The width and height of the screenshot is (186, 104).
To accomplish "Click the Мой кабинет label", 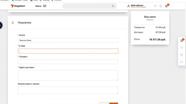I will click(137, 5).
